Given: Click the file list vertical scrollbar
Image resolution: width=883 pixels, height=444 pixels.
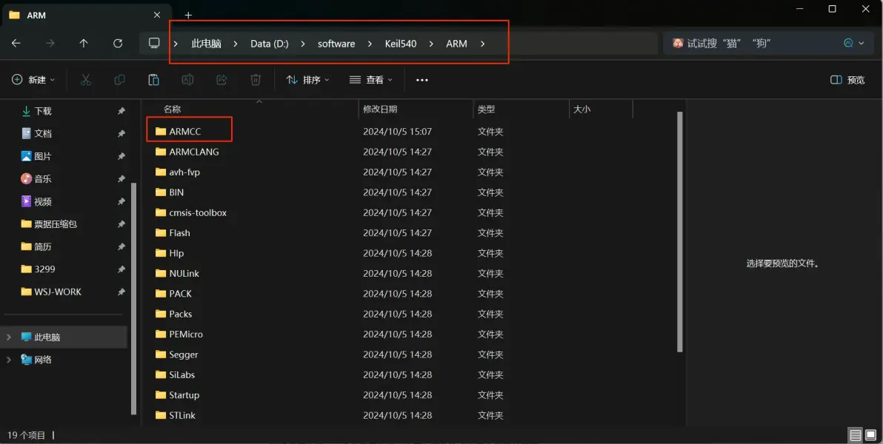Looking at the screenshot, I should point(680,232).
